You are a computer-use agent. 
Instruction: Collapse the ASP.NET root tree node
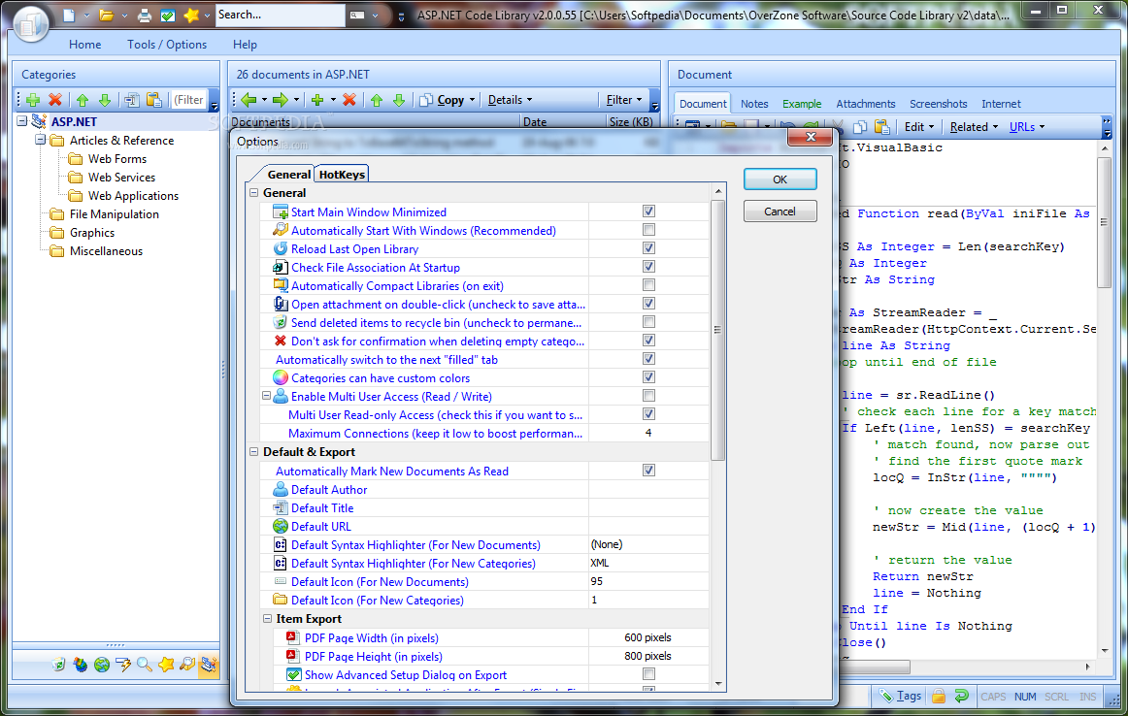[22, 121]
